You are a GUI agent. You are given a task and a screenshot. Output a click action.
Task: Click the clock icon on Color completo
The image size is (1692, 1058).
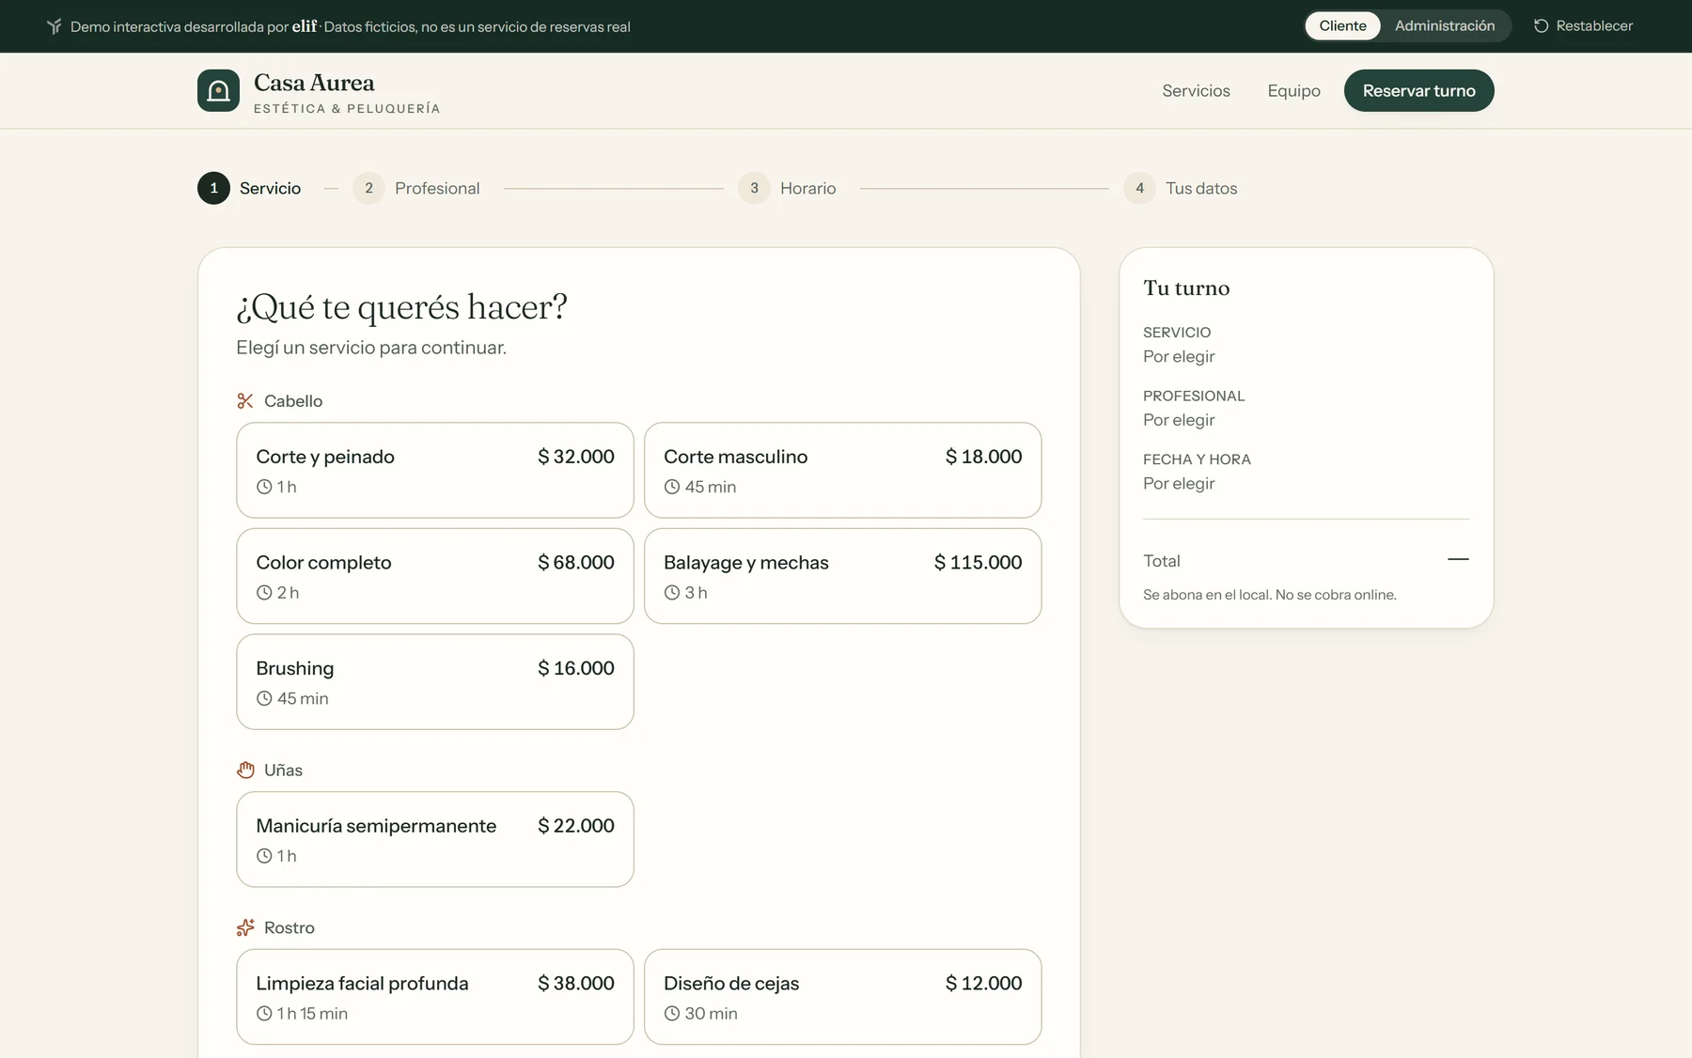264,593
